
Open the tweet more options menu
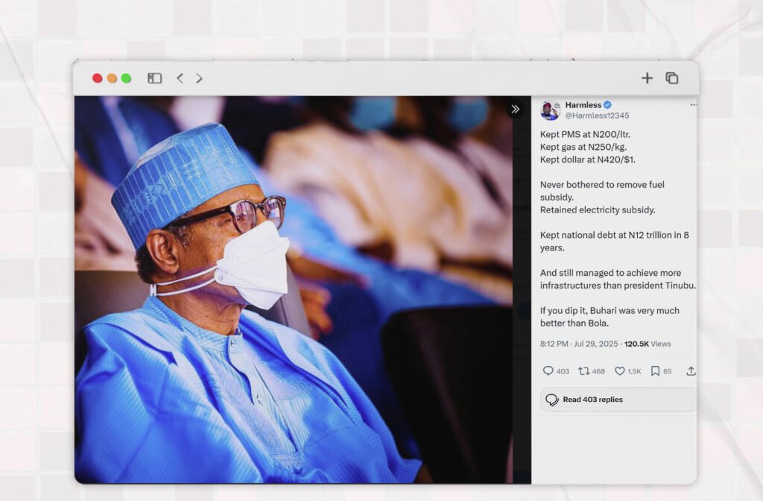693,104
